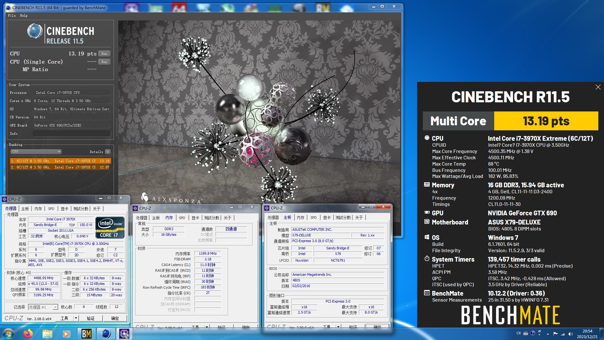
Task: Open 显卡 tab in CPU-Z memory window
Action: click(x=195, y=218)
